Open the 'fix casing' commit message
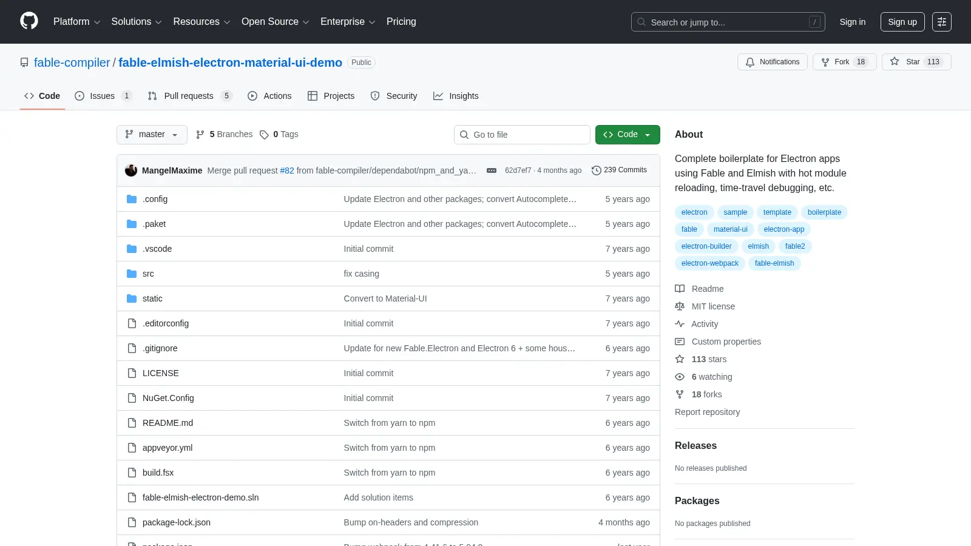Viewport: 971px width, 546px height. tap(361, 274)
